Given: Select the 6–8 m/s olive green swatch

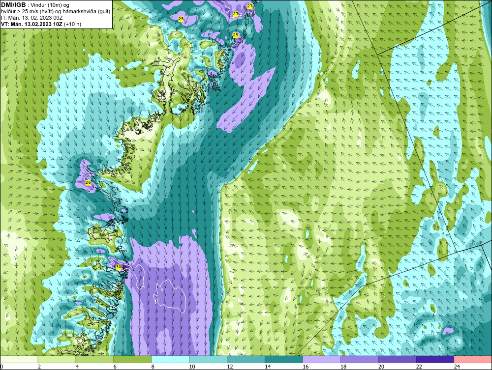Looking at the screenshot, I should click(132, 359).
